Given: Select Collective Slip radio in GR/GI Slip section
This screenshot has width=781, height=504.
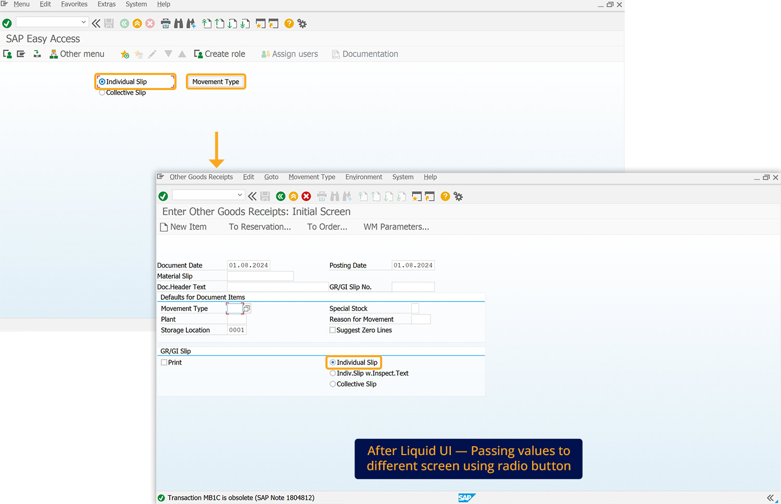Looking at the screenshot, I should 333,384.
